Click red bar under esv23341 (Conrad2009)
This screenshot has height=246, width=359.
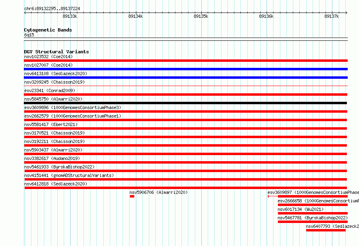(x=186, y=95)
